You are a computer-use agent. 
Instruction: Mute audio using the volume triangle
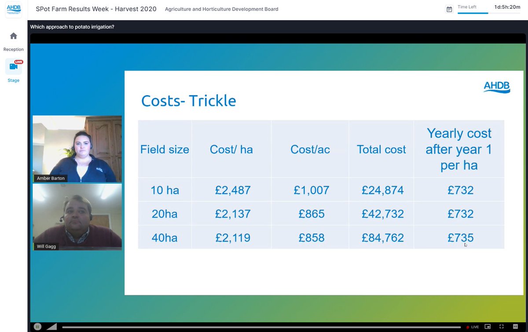(x=52, y=326)
